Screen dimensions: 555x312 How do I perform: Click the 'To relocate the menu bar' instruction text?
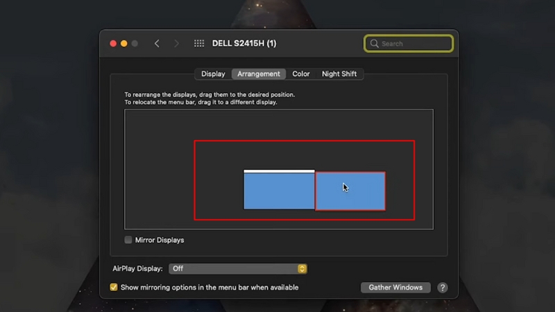pyautogui.click(x=200, y=102)
